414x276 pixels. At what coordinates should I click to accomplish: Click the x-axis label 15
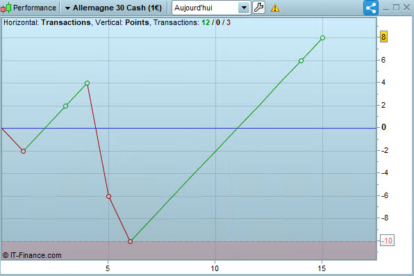click(322, 268)
